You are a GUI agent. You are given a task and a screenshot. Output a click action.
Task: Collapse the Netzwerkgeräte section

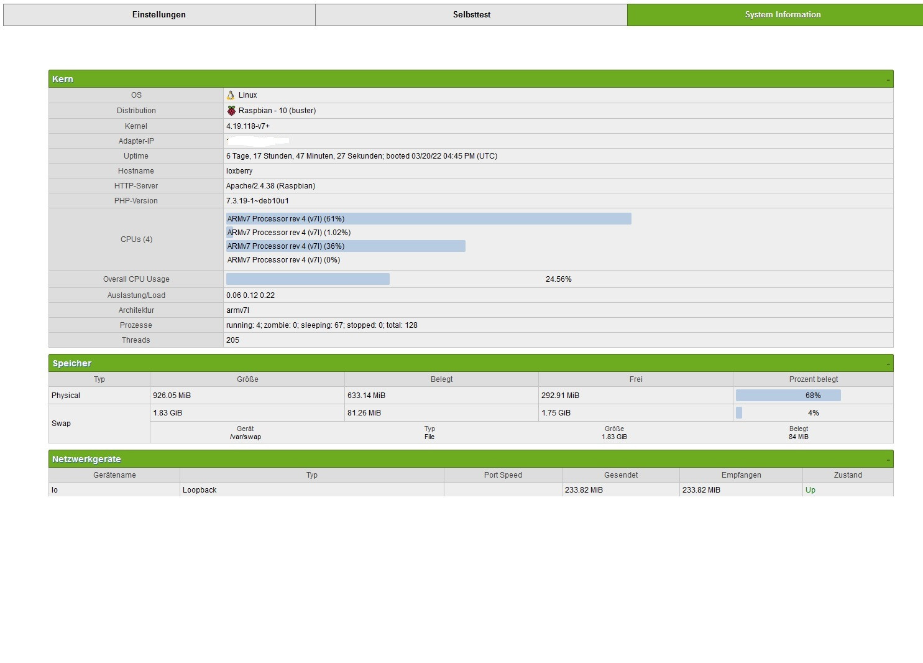(x=888, y=460)
